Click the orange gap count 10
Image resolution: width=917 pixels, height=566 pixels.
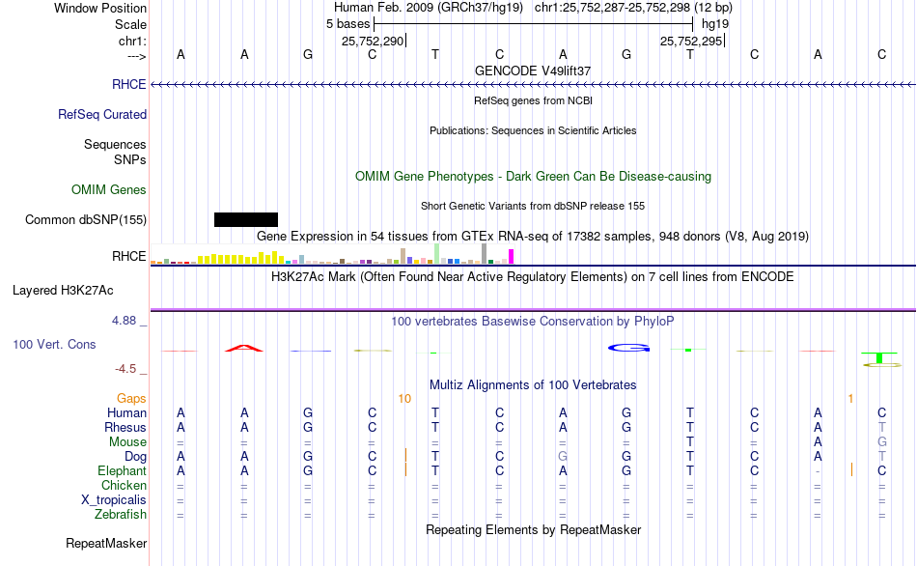click(x=404, y=399)
